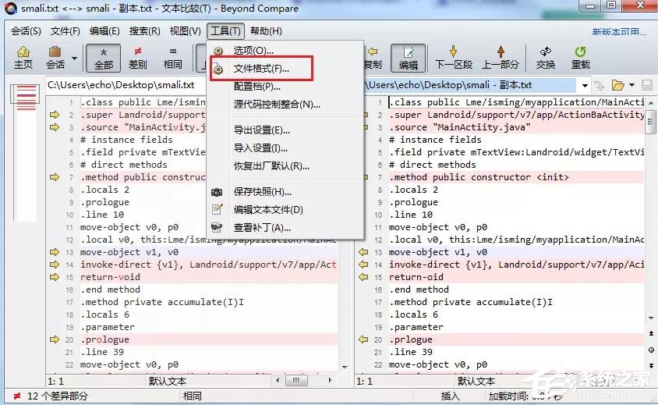
Task: Click the right pane save disk icon
Action: (646, 85)
